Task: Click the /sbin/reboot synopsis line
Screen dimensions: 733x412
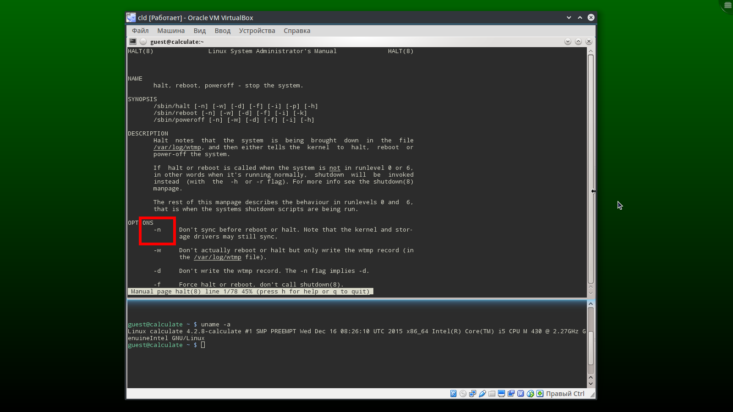Action: coord(230,113)
